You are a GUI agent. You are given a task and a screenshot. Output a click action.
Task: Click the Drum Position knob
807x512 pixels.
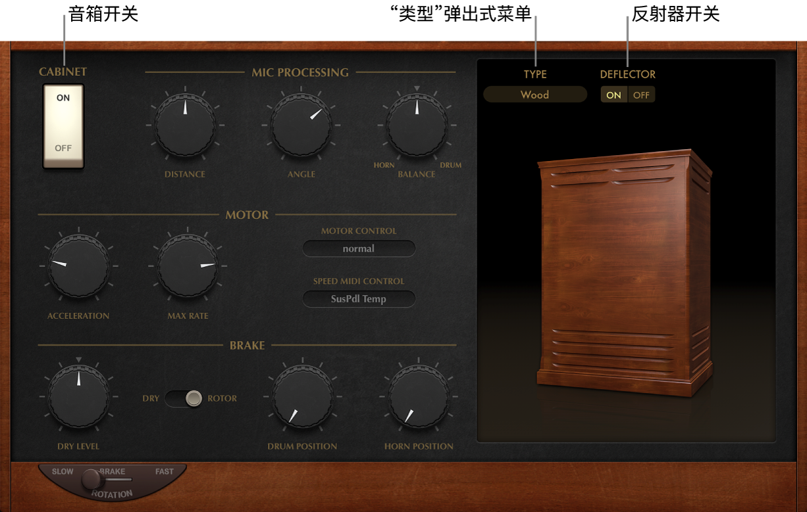303,397
